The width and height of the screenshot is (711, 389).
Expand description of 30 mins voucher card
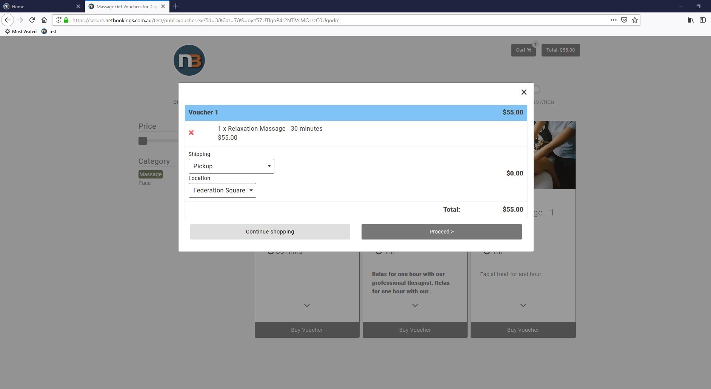(x=307, y=305)
